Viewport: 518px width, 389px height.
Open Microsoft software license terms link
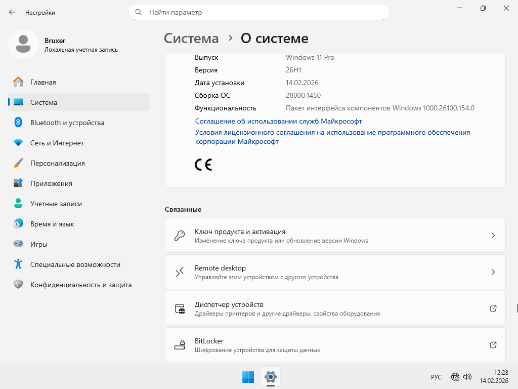pos(332,132)
